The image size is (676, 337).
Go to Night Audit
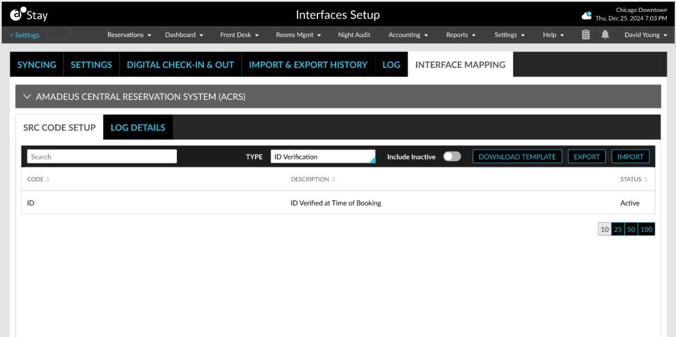[354, 35]
